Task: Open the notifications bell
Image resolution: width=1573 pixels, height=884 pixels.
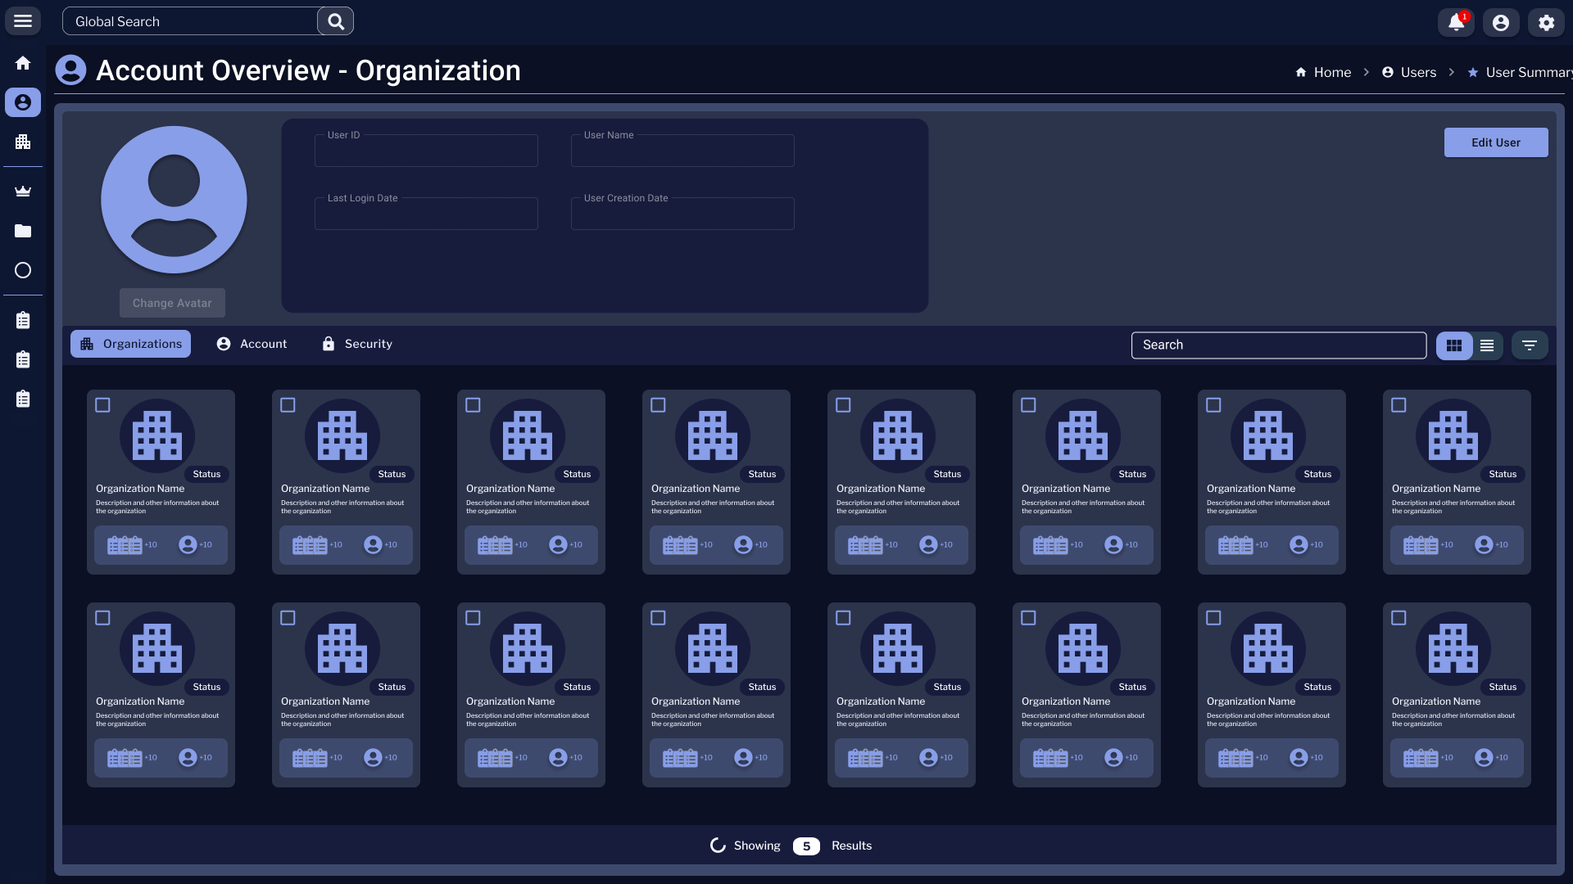Action: tap(1456, 22)
